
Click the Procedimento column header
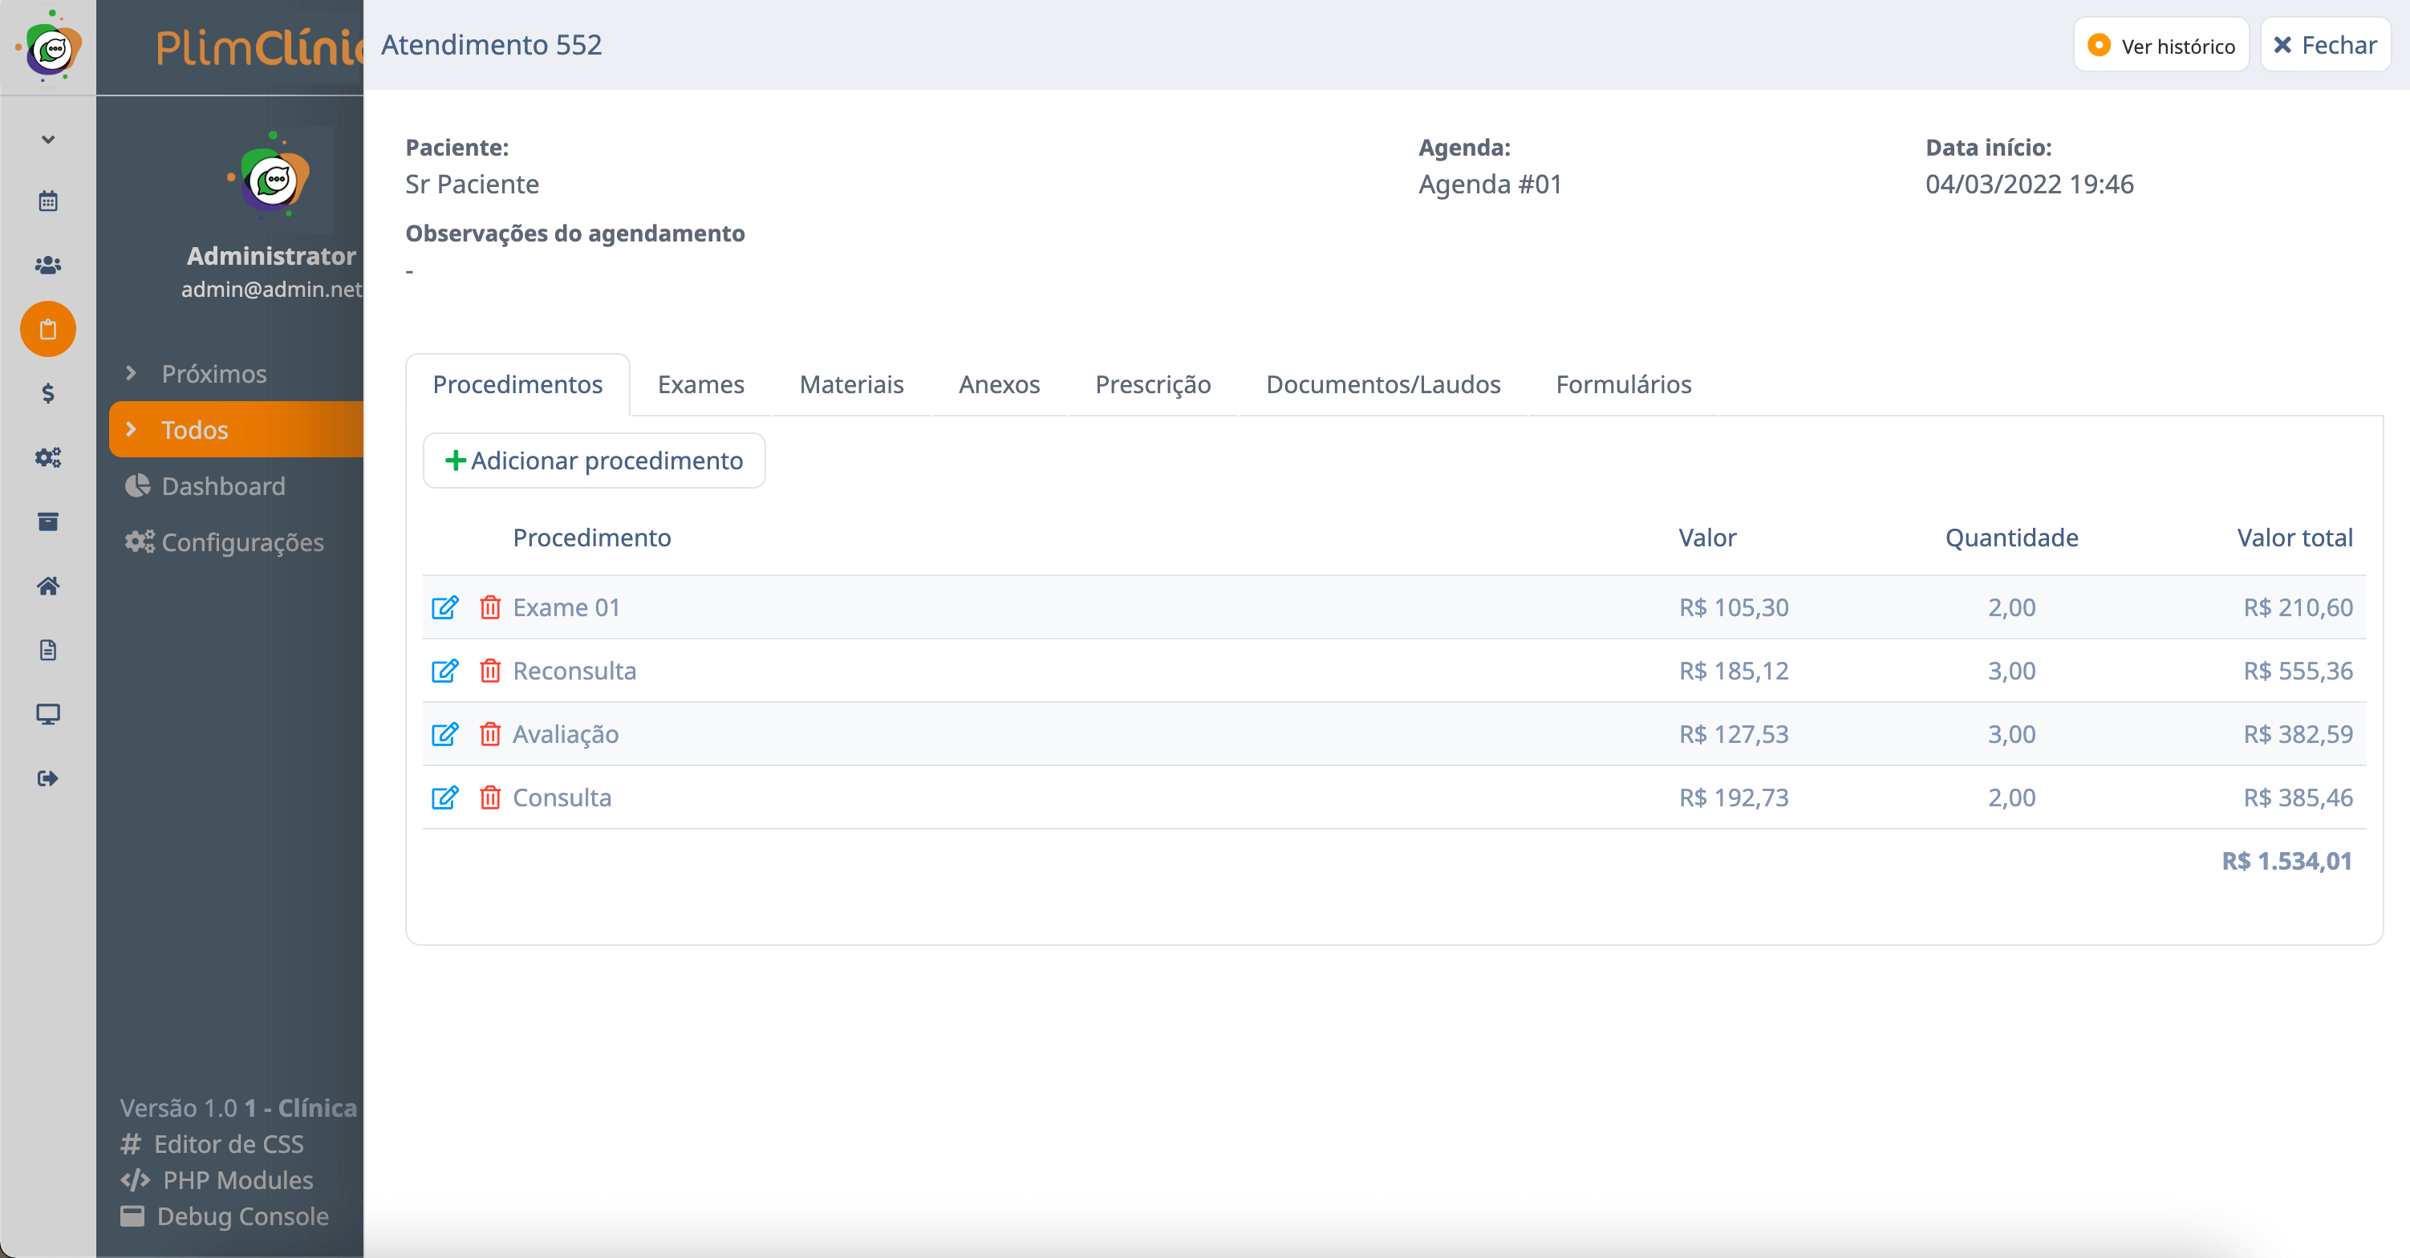click(x=591, y=538)
